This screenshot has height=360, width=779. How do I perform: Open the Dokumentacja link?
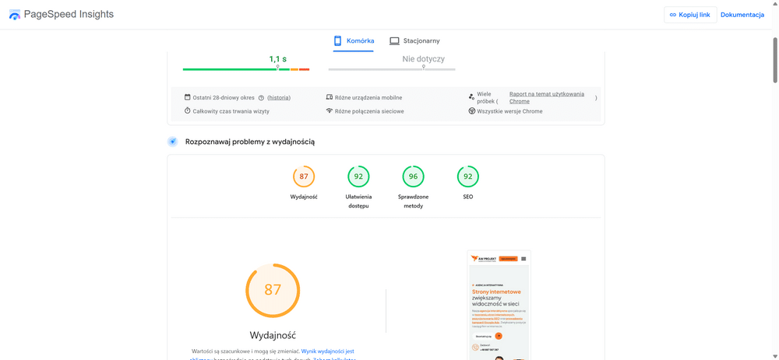(x=742, y=15)
